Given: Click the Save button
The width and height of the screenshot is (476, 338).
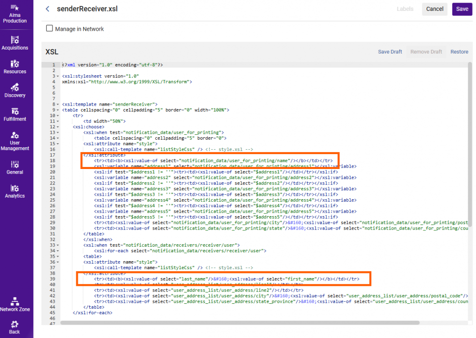Looking at the screenshot, I should tap(462, 9).
